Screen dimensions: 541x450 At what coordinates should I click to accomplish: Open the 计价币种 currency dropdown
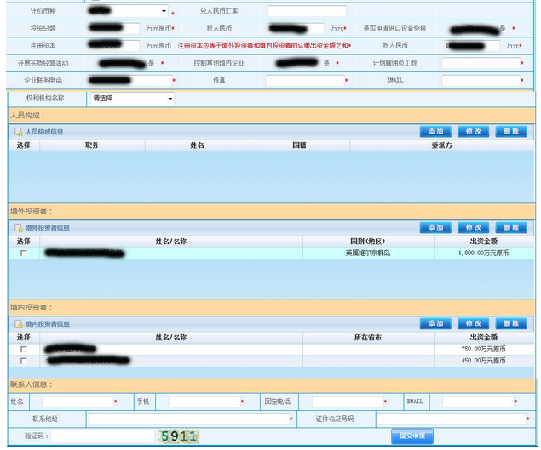tap(126, 12)
